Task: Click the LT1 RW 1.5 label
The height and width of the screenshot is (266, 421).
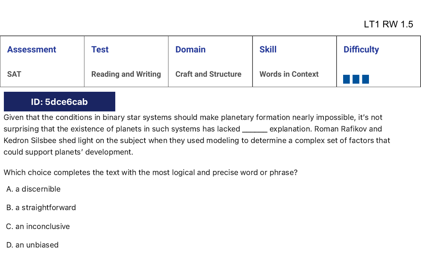Action: click(x=388, y=24)
